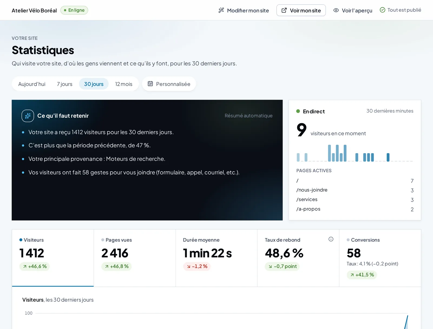Click the Visiteurs, les 30 derniers jours chart title
This screenshot has width=433, height=329.
click(58, 300)
